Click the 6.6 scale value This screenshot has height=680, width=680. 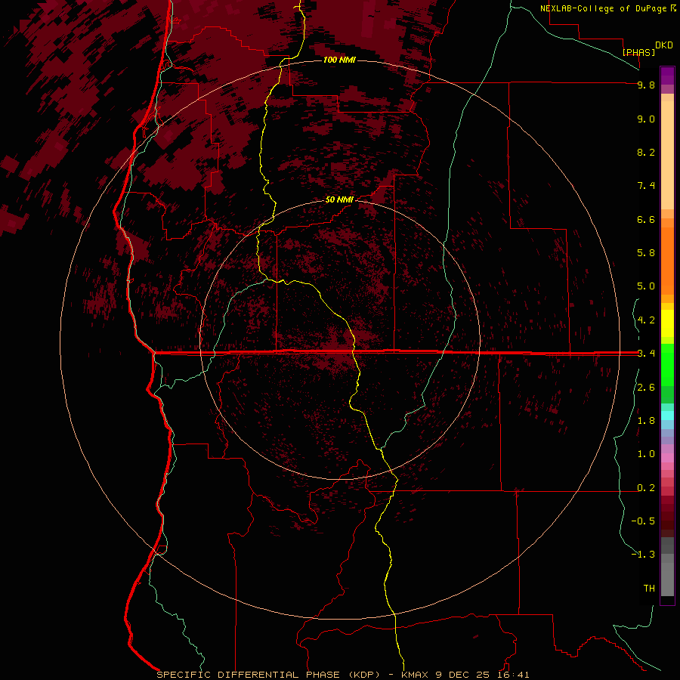coord(646,219)
